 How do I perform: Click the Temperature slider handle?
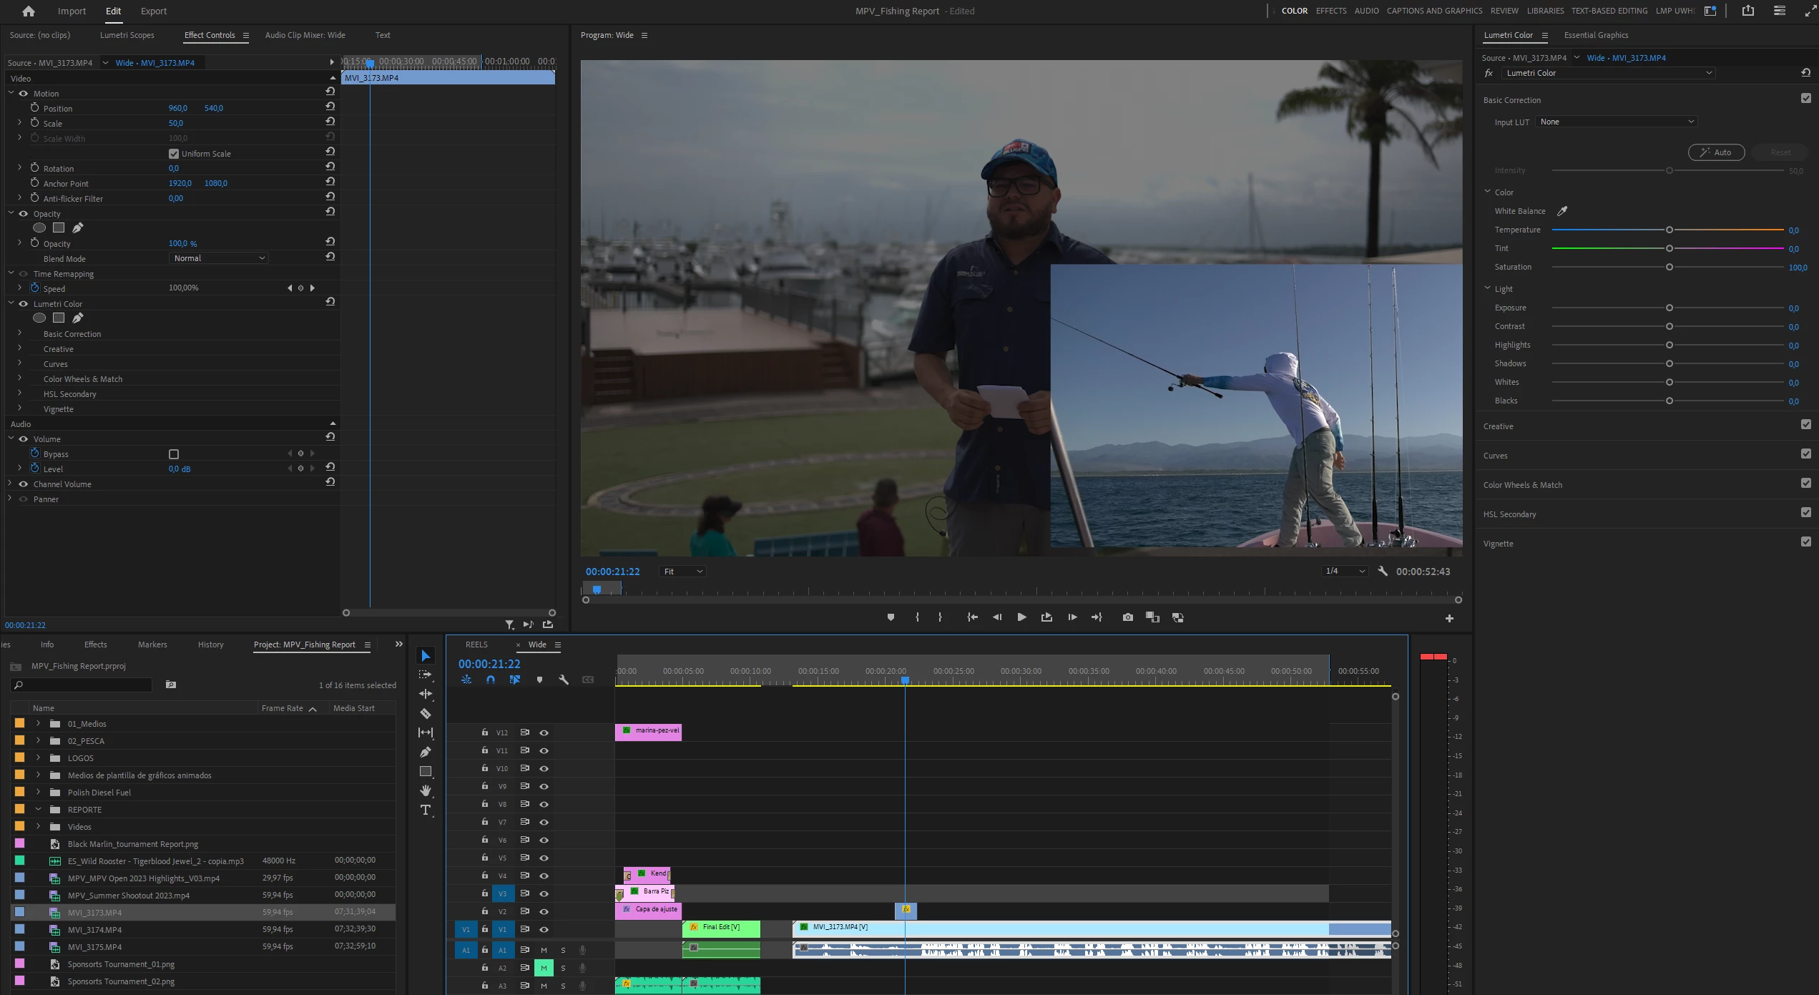(x=1669, y=230)
